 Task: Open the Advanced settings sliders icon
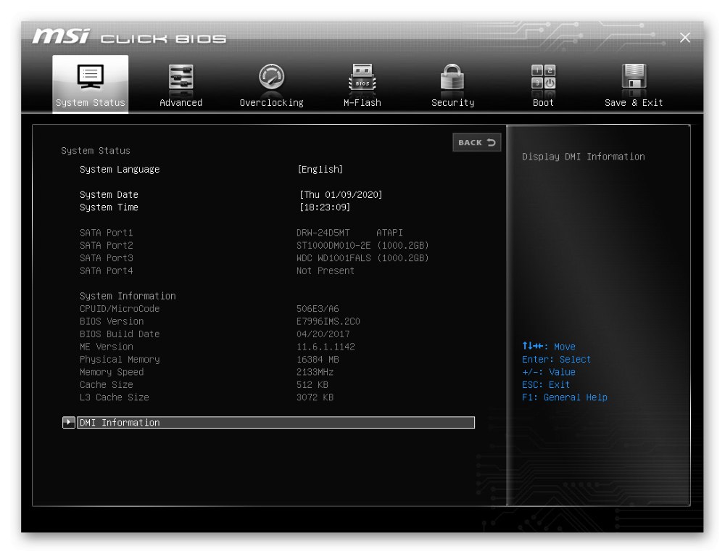pos(181,76)
